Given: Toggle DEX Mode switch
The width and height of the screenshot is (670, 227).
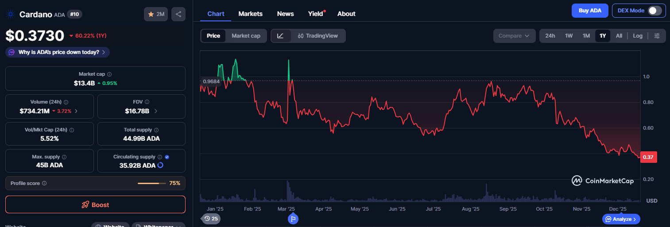Looking at the screenshot, I should [x=655, y=11].
